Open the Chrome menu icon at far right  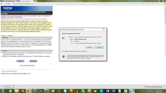click(165, 4)
